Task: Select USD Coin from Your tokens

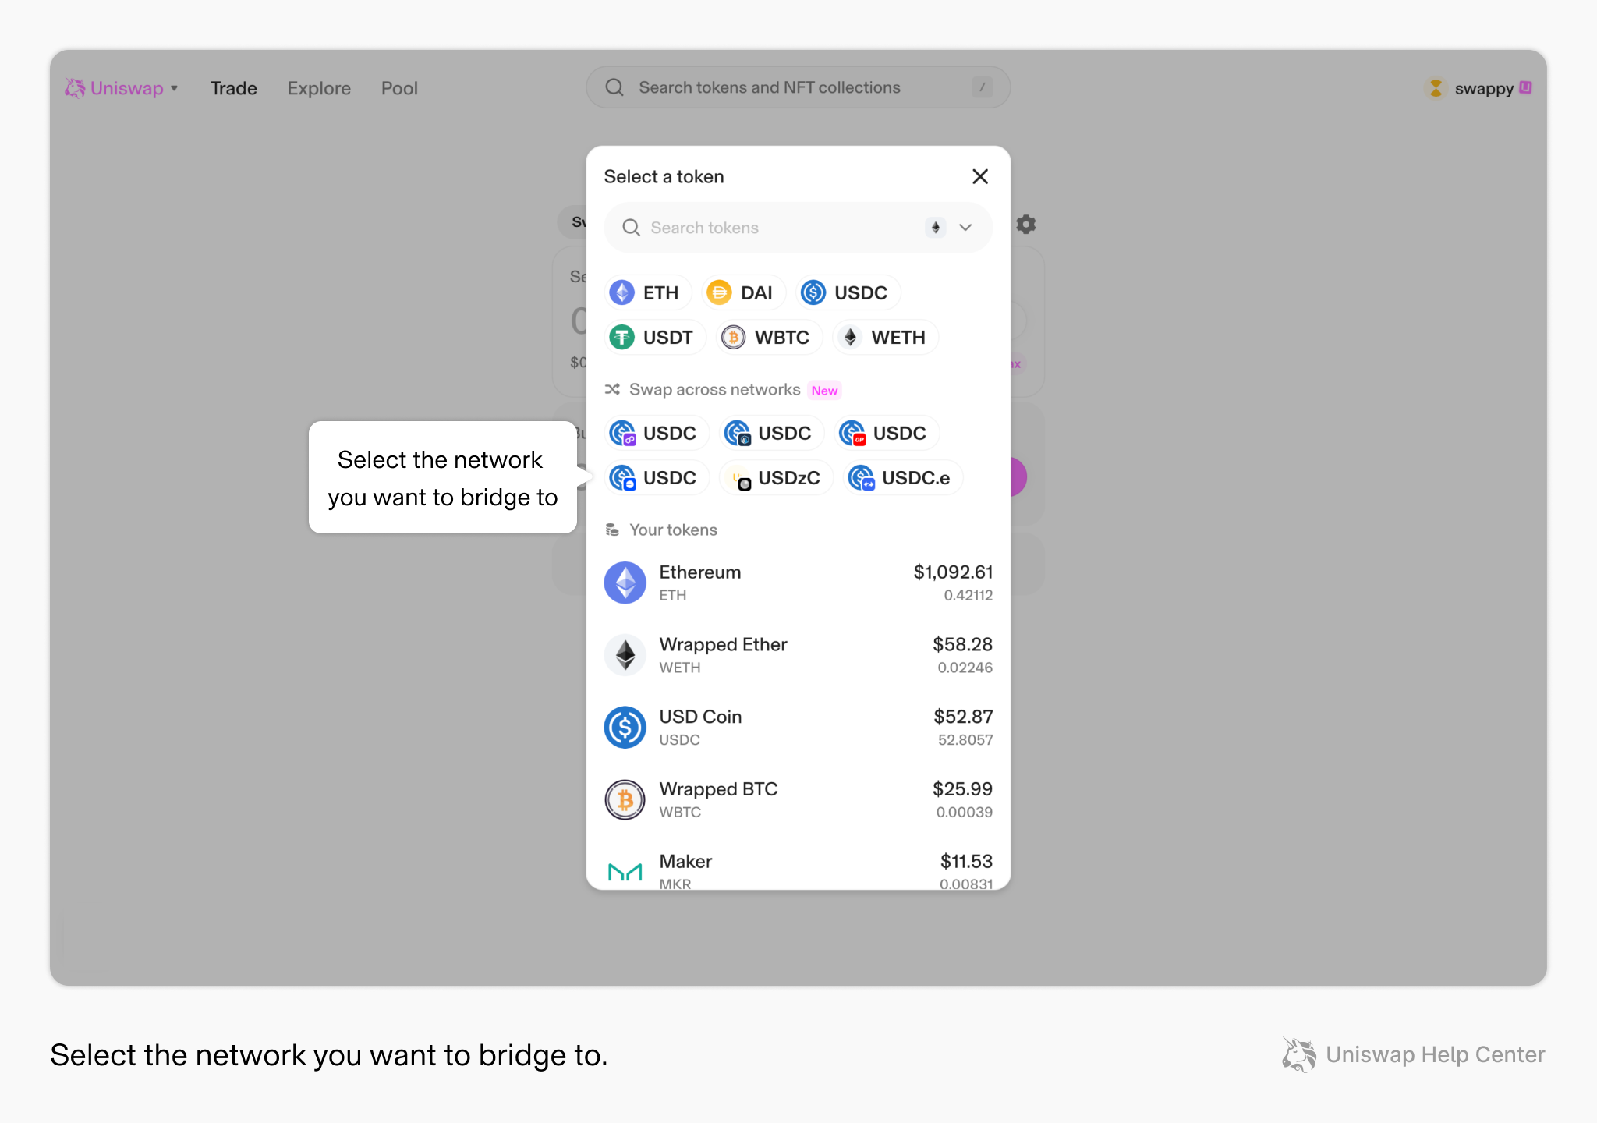Action: (798, 727)
